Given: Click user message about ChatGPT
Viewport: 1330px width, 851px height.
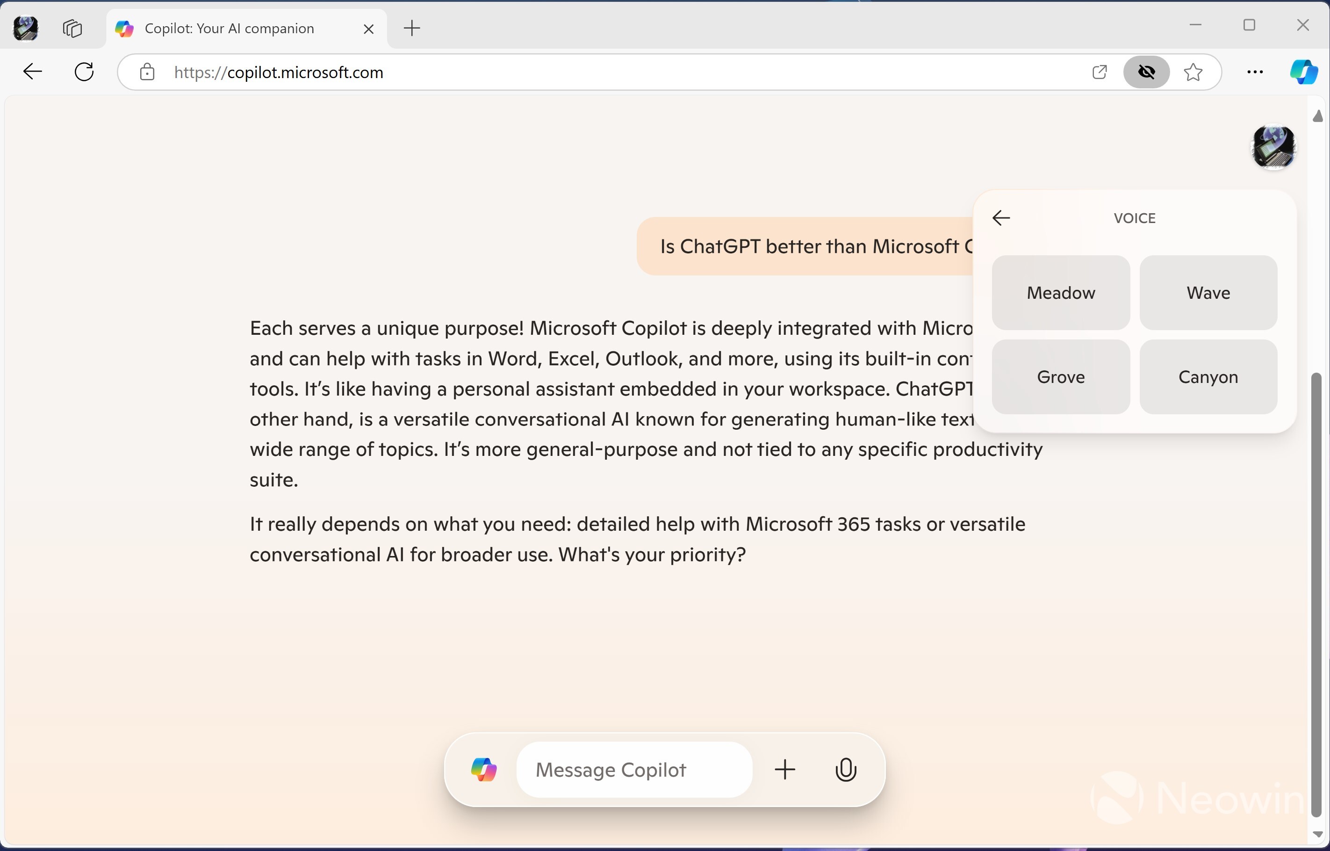Looking at the screenshot, I should coord(805,246).
